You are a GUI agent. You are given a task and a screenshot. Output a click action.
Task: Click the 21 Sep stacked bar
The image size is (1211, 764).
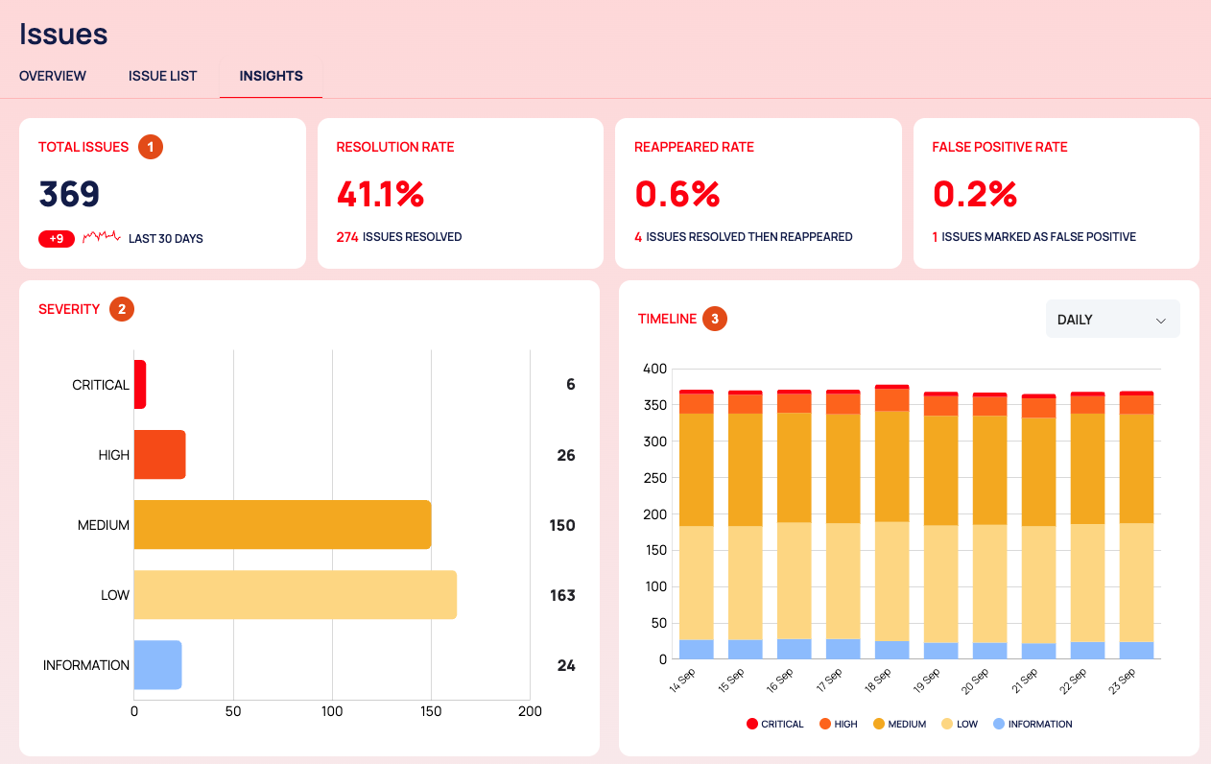coord(1039,526)
